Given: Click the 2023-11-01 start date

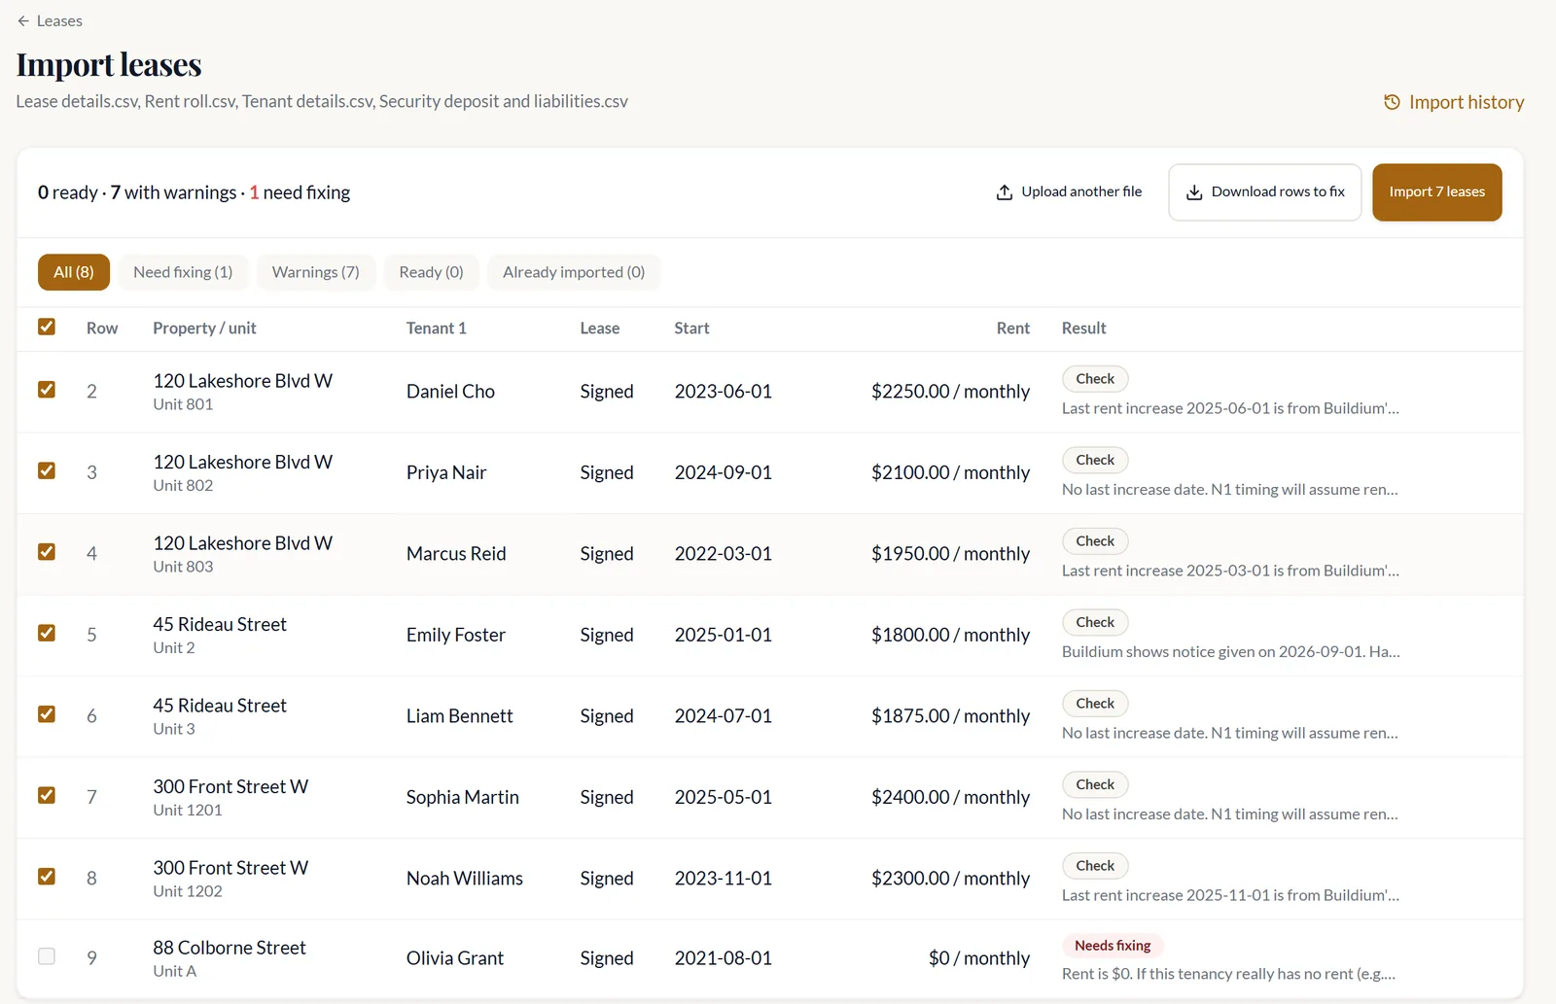Looking at the screenshot, I should [724, 879].
